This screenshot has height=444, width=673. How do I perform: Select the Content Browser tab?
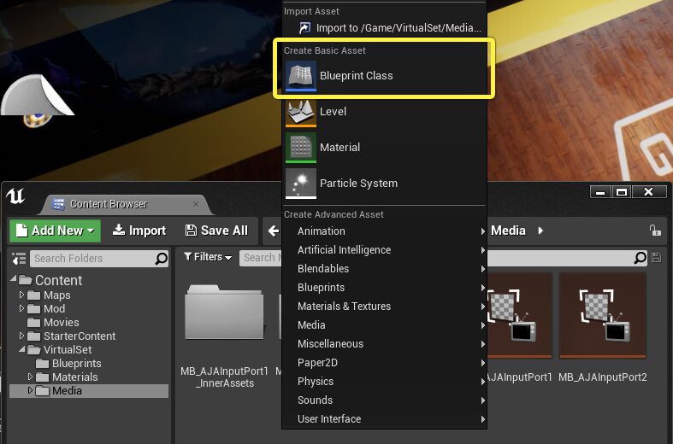point(125,204)
